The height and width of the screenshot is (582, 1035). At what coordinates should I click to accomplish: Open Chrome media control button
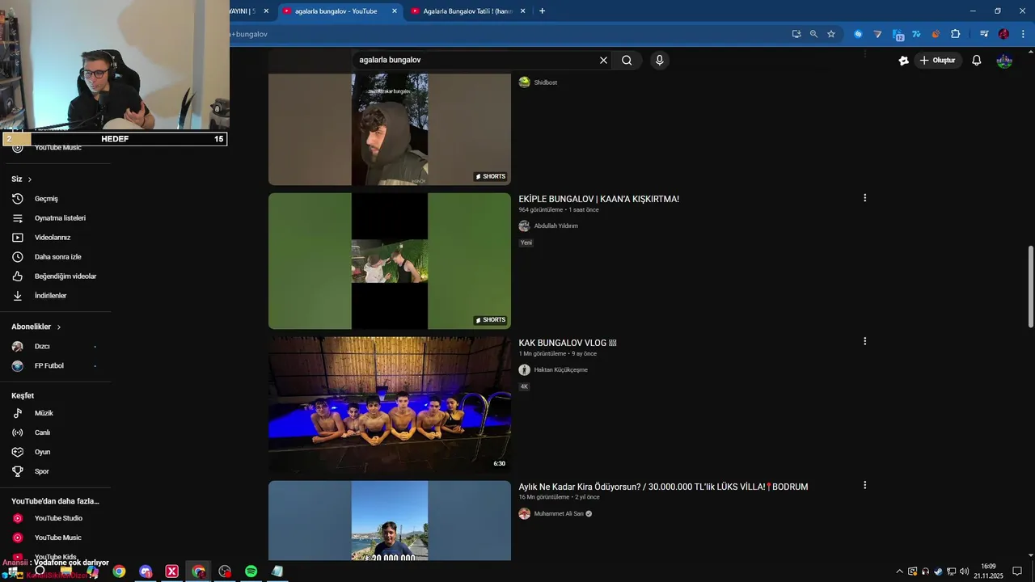pyautogui.click(x=984, y=34)
